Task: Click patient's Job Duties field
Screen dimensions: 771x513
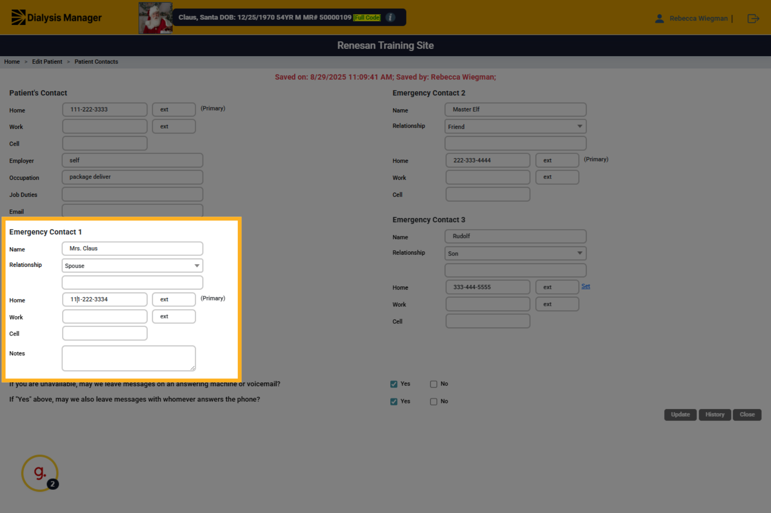Action: pos(132,194)
